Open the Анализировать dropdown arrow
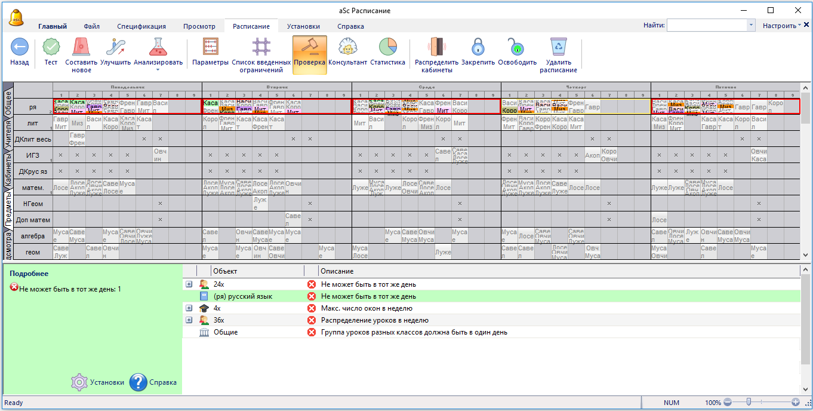This screenshot has width=813, height=411. (x=158, y=70)
